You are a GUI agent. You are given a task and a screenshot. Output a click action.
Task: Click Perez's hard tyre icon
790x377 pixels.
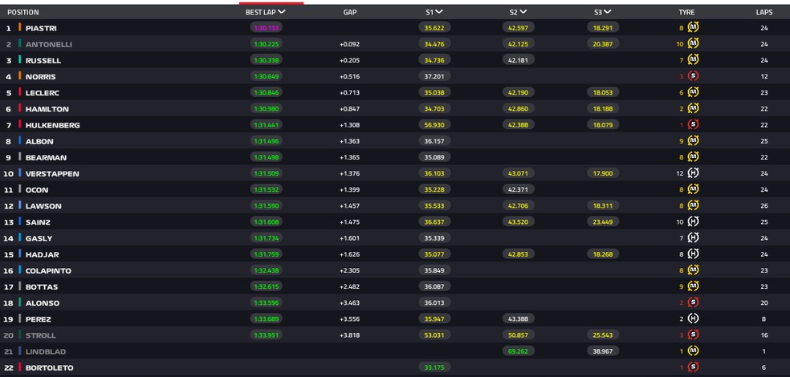click(694, 318)
